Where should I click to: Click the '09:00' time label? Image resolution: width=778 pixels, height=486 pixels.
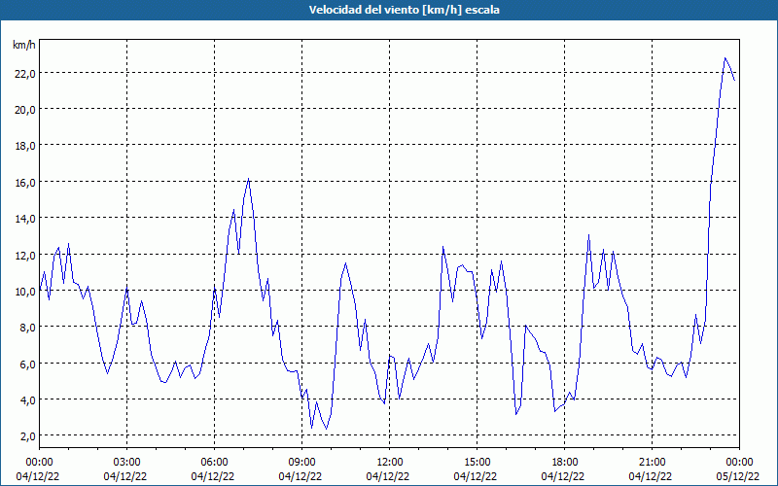point(301,463)
